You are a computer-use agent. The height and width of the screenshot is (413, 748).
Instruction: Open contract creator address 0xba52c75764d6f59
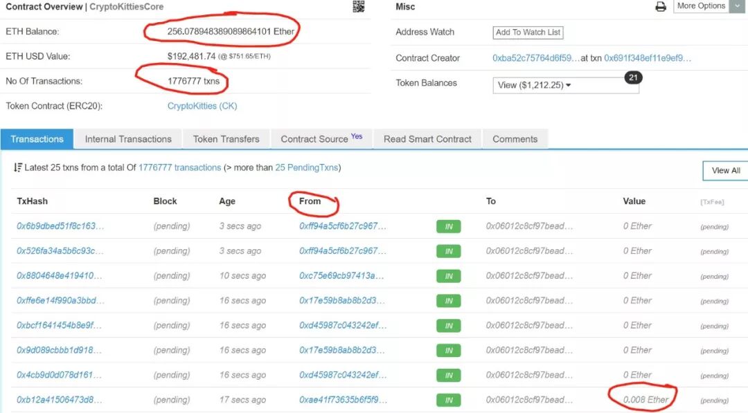click(535, 58)
